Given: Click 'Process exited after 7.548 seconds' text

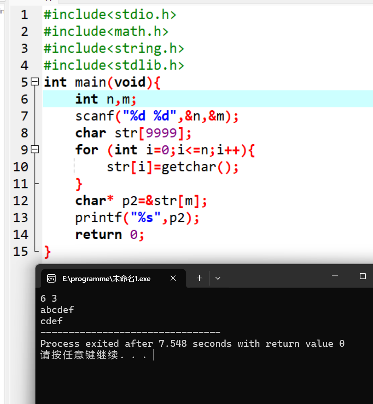Looking at the screenshot, I should (136, 344).
